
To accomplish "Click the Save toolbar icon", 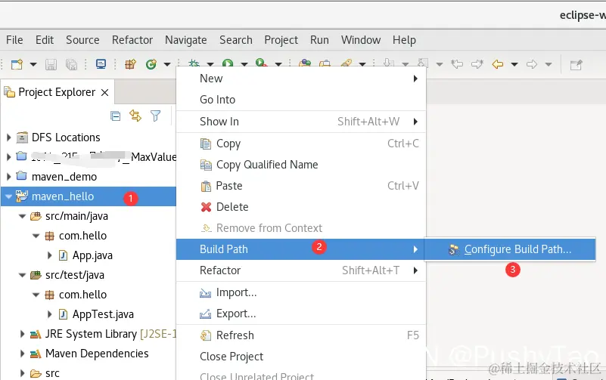I will coord(51,64).
